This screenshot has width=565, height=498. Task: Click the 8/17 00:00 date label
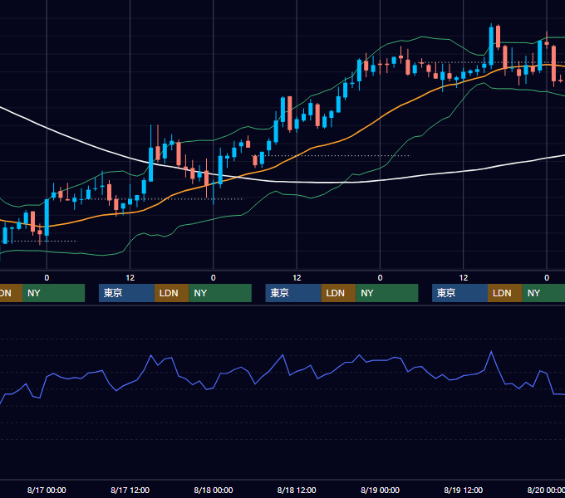47,490
